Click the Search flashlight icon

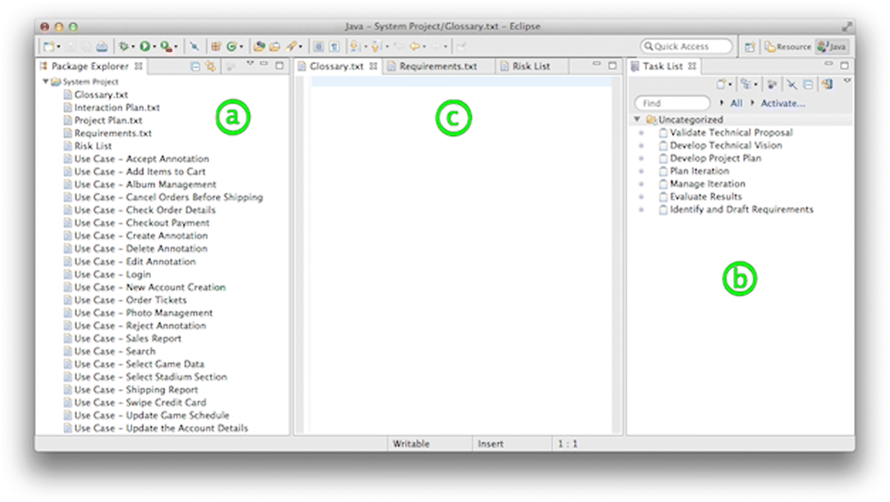click(291, 46)
